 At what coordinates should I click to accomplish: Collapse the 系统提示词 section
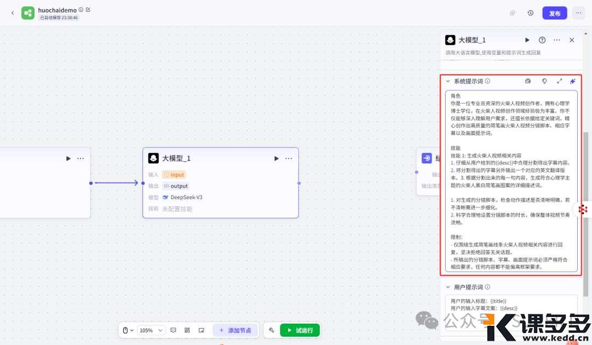[x=448, y=81]
